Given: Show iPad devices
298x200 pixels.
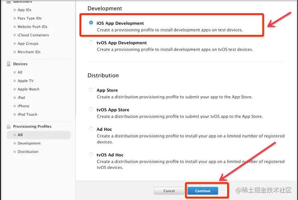Looking at the screenshot, I should pos(21,98).
